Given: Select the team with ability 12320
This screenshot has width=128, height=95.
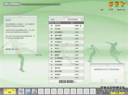Looking at the screenshot, I should pos(66,61).
